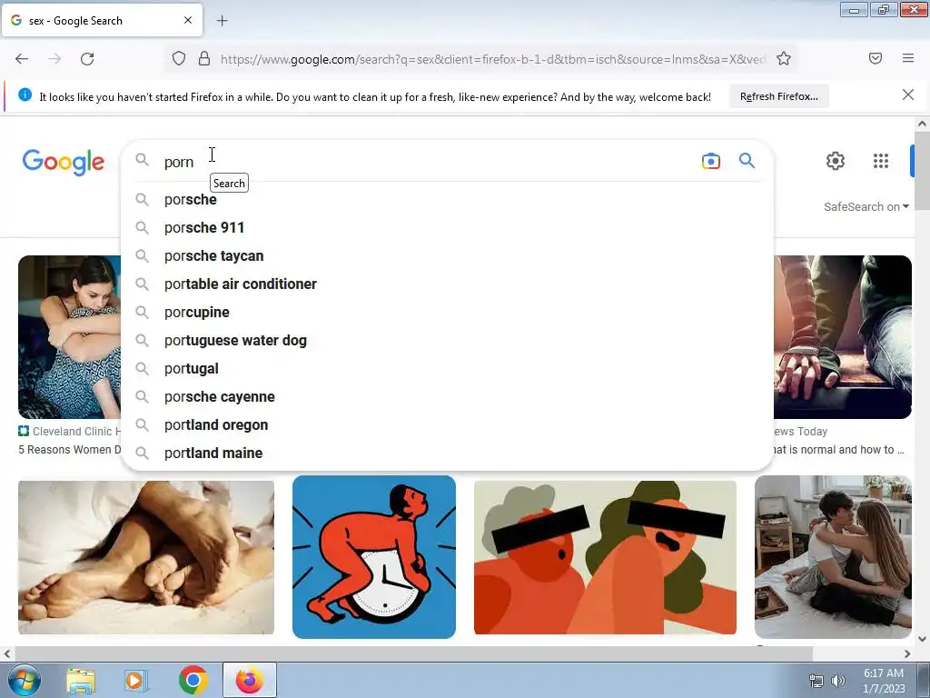Select the 'porsche taycan' suggestion
The image size is (930, 698).
coord(447,255)
